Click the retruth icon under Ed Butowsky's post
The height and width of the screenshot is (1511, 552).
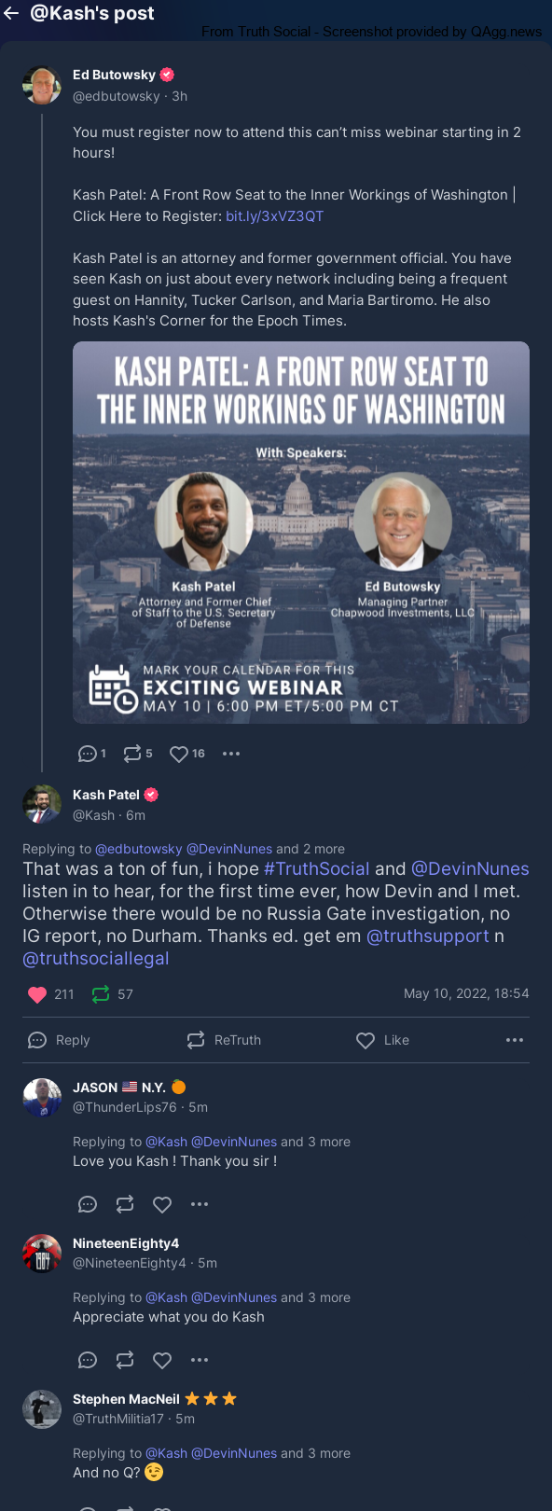tap(132, 754)
